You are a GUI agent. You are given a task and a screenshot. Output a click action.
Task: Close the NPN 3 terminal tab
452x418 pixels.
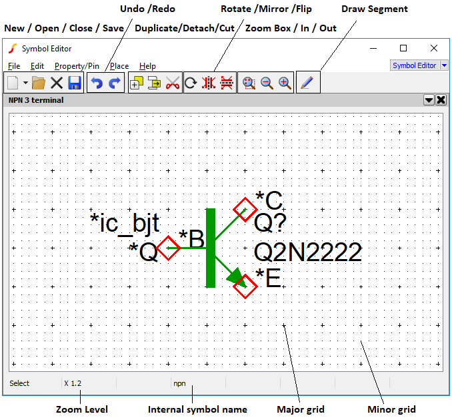[441, 100]
